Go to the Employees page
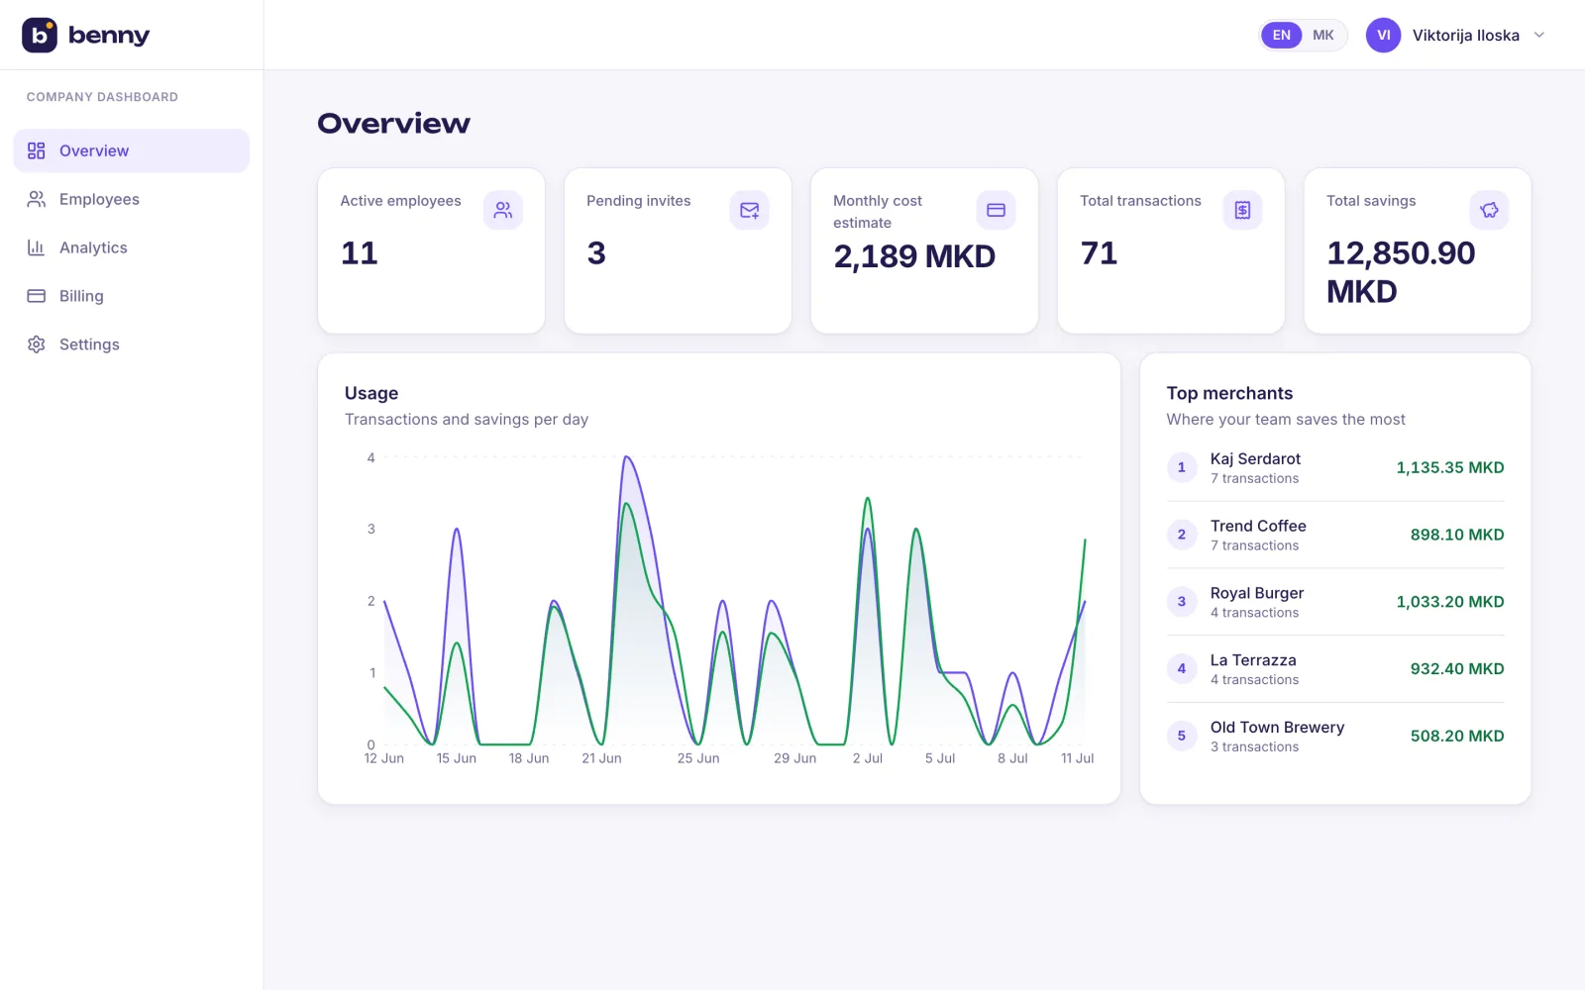 [x=132, y=199]
